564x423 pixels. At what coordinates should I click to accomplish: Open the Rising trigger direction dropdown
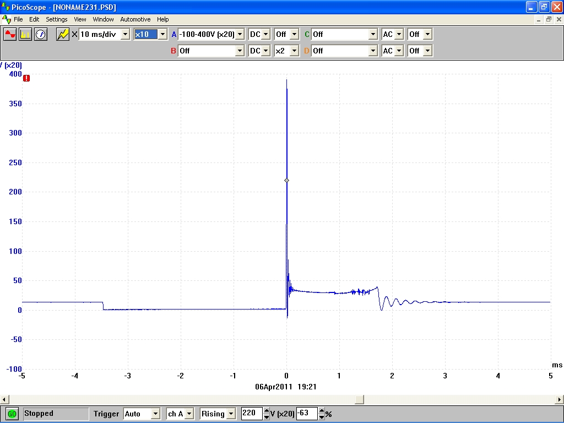coord(231,414)
